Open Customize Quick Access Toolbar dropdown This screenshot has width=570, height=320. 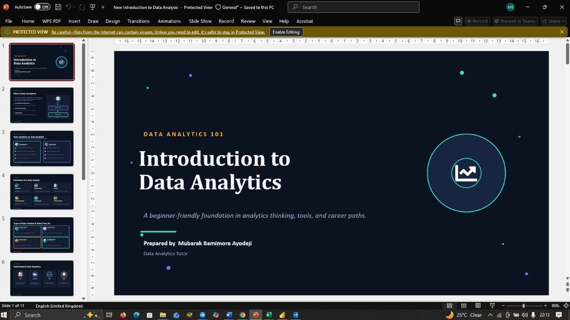(x=103, y=7)
